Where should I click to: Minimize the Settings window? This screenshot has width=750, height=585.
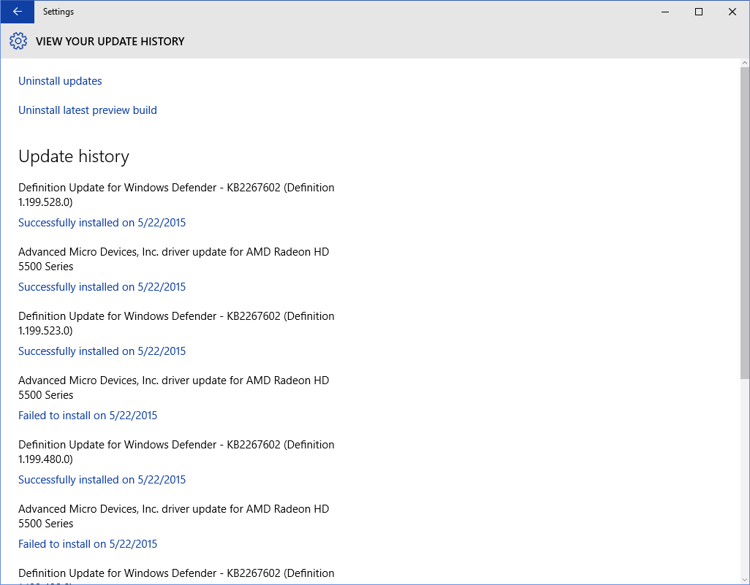click(665, 12)
